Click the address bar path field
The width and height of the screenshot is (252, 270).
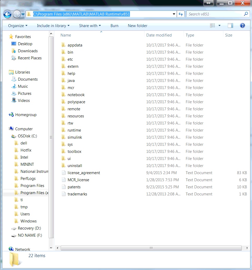tap(101, 14)
